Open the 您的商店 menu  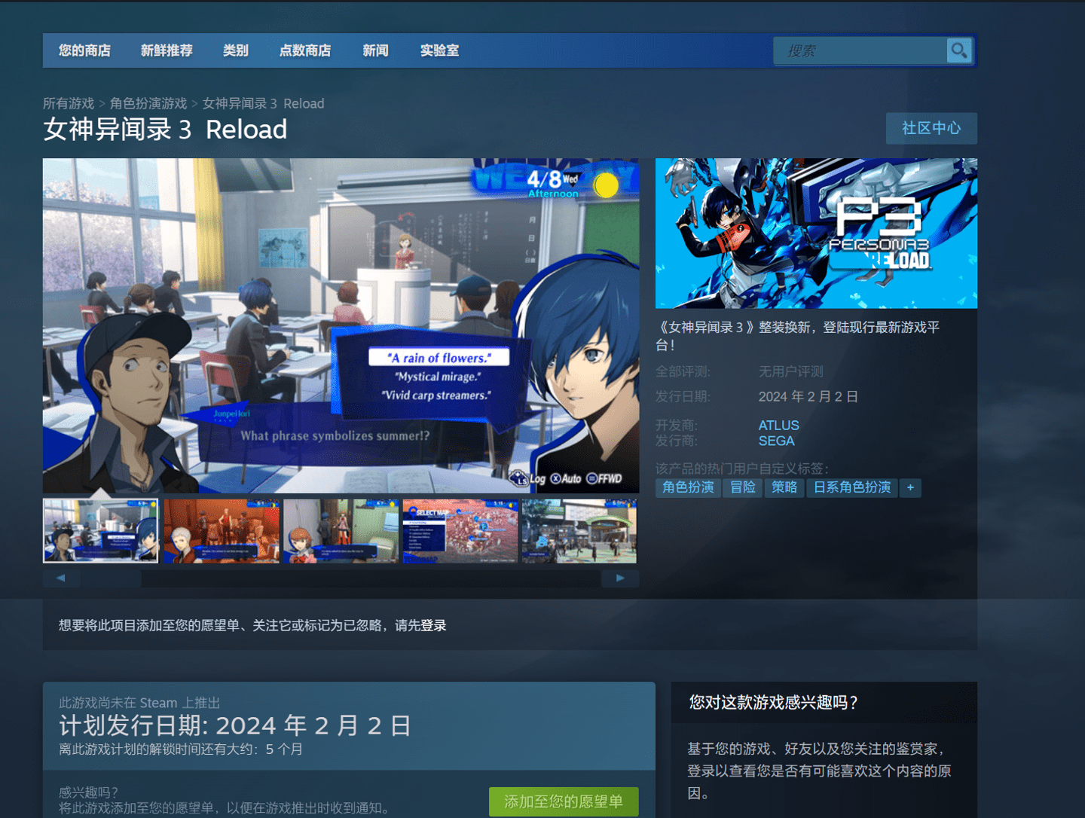[x=84, y=50]
